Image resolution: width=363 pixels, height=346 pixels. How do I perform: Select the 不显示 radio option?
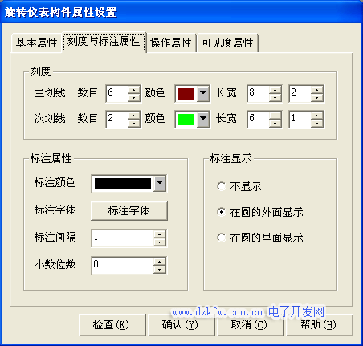pos(222,186)
